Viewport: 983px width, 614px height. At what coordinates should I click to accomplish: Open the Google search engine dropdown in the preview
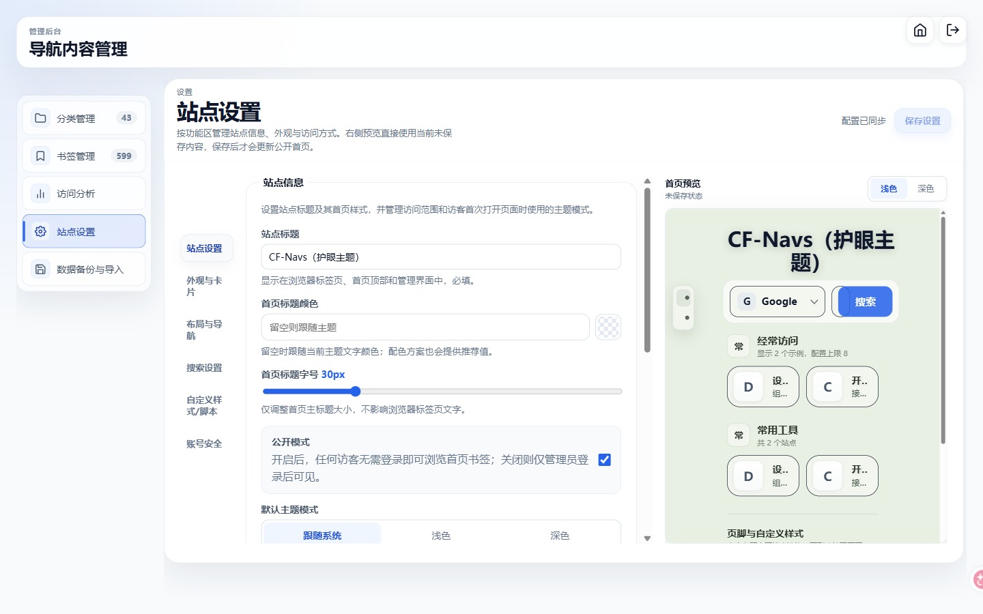click(x=778, y=302)
